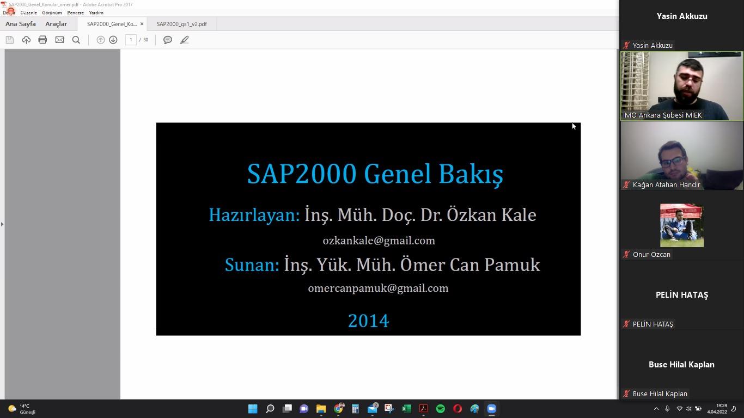Send file by email envelope icon

(59, 40)
